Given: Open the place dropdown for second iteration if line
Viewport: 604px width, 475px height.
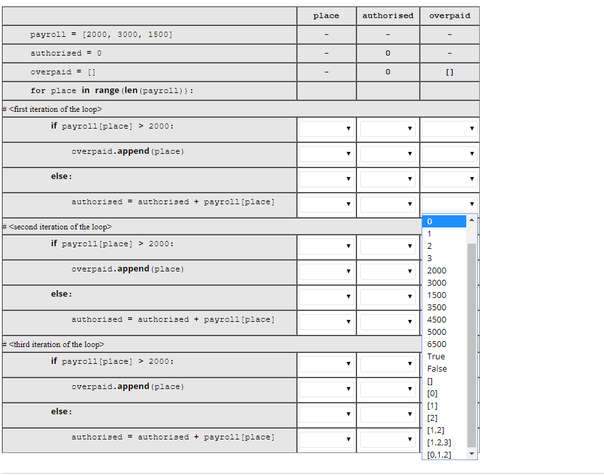Looking at the screenshot, I should (x=326, y=247).
